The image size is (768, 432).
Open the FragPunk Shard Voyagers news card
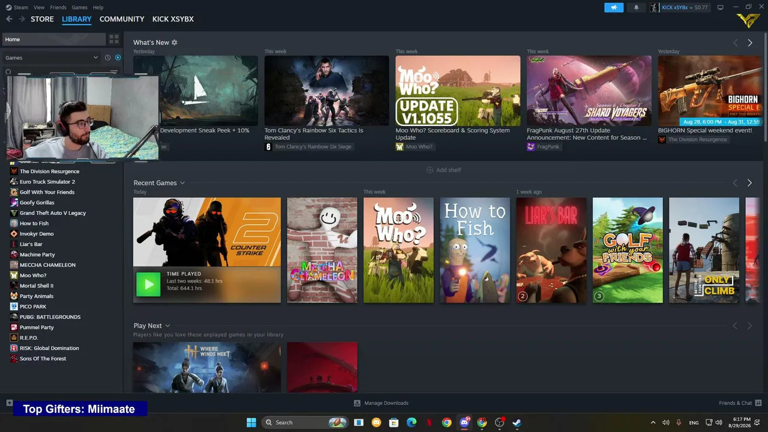[589, 91]
